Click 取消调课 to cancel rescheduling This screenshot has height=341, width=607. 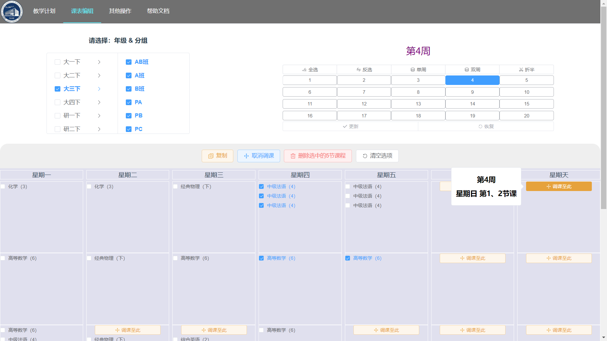(259, 156)
